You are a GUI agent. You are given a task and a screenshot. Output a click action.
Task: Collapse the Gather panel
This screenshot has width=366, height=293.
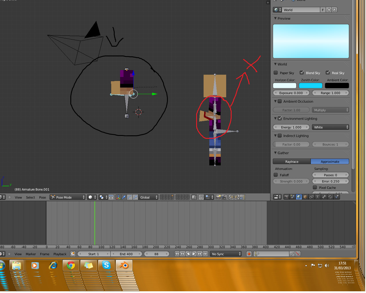click(275, 153)
